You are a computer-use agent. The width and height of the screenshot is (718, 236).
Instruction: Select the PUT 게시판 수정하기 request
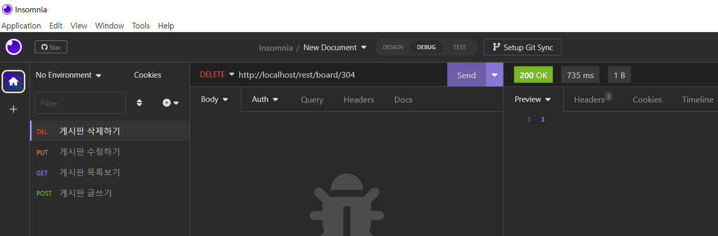point(110,152)
